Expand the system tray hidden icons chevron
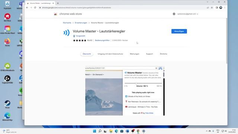 [207, 131]
